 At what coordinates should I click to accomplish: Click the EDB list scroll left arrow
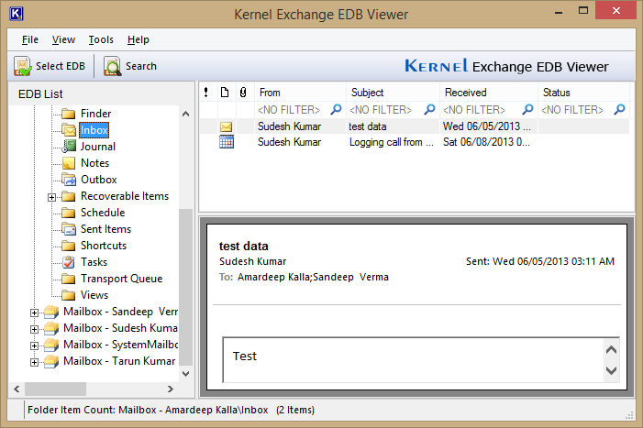click(17, 390)
